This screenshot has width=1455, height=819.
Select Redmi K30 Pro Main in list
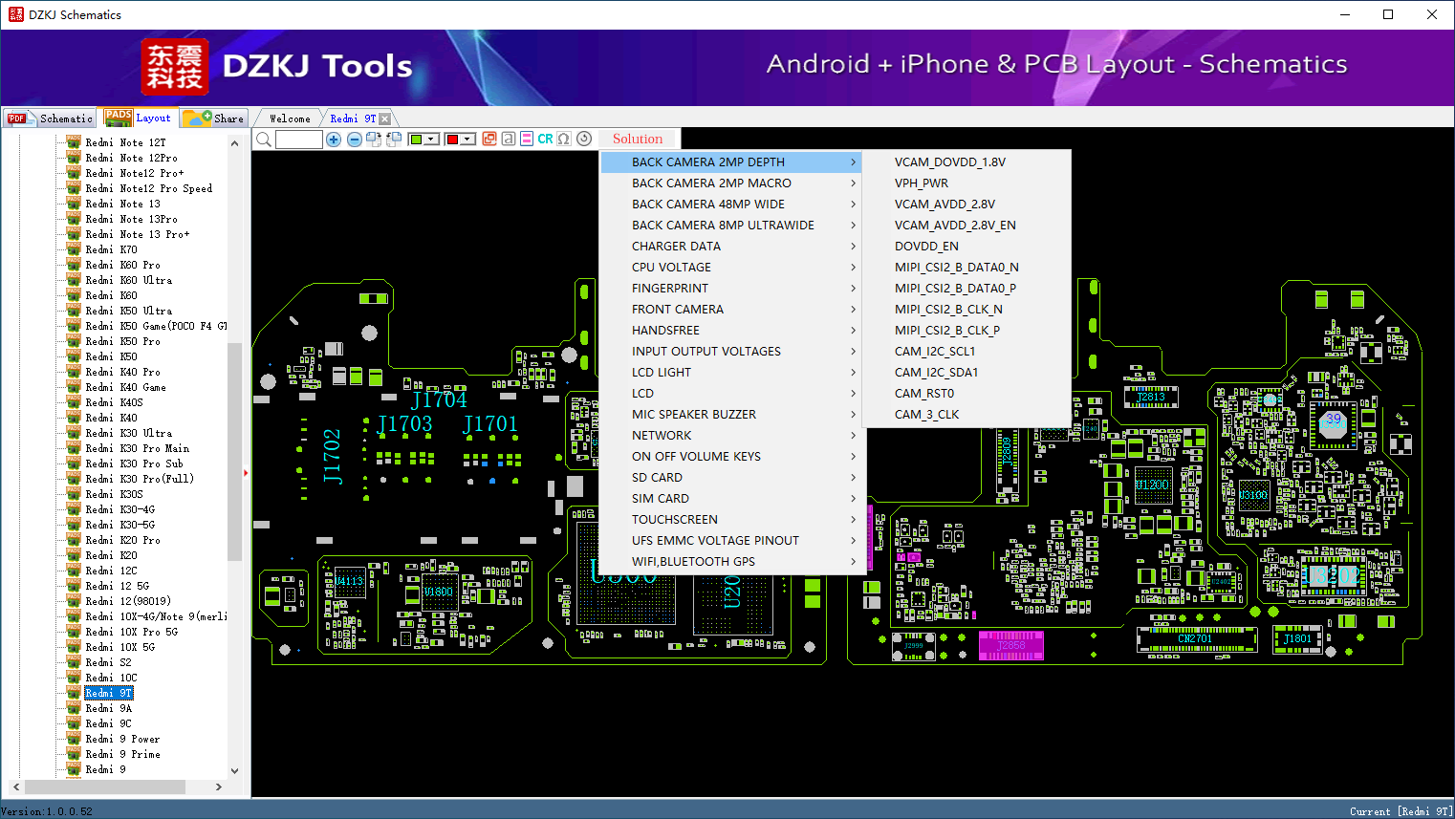click(x=138, y=448)
